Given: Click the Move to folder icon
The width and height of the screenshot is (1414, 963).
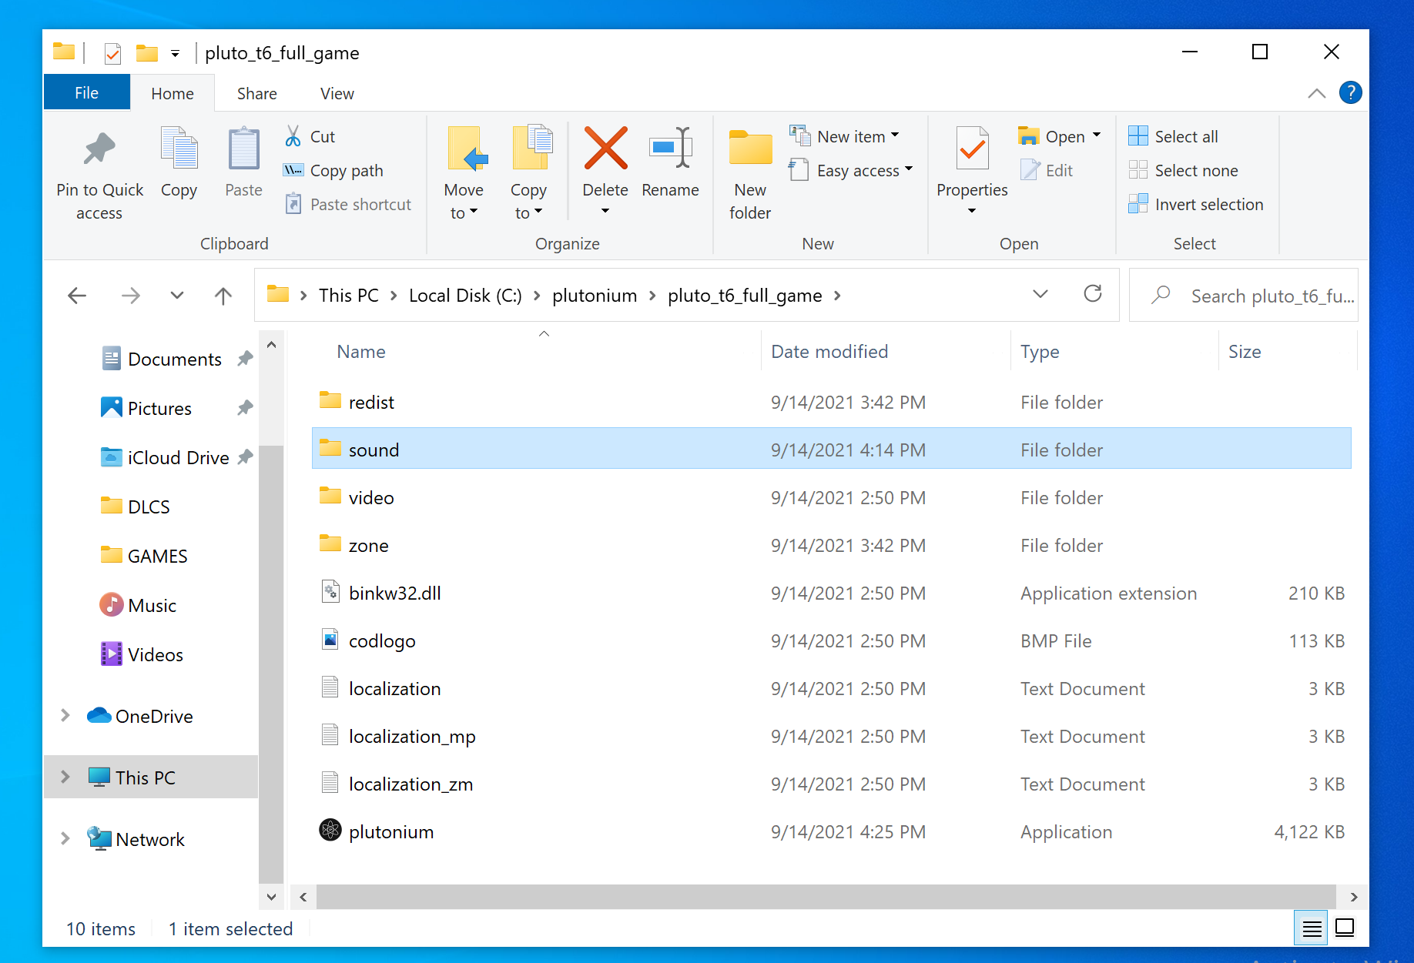Looking at the screenshot, I should tap(467, 148).
